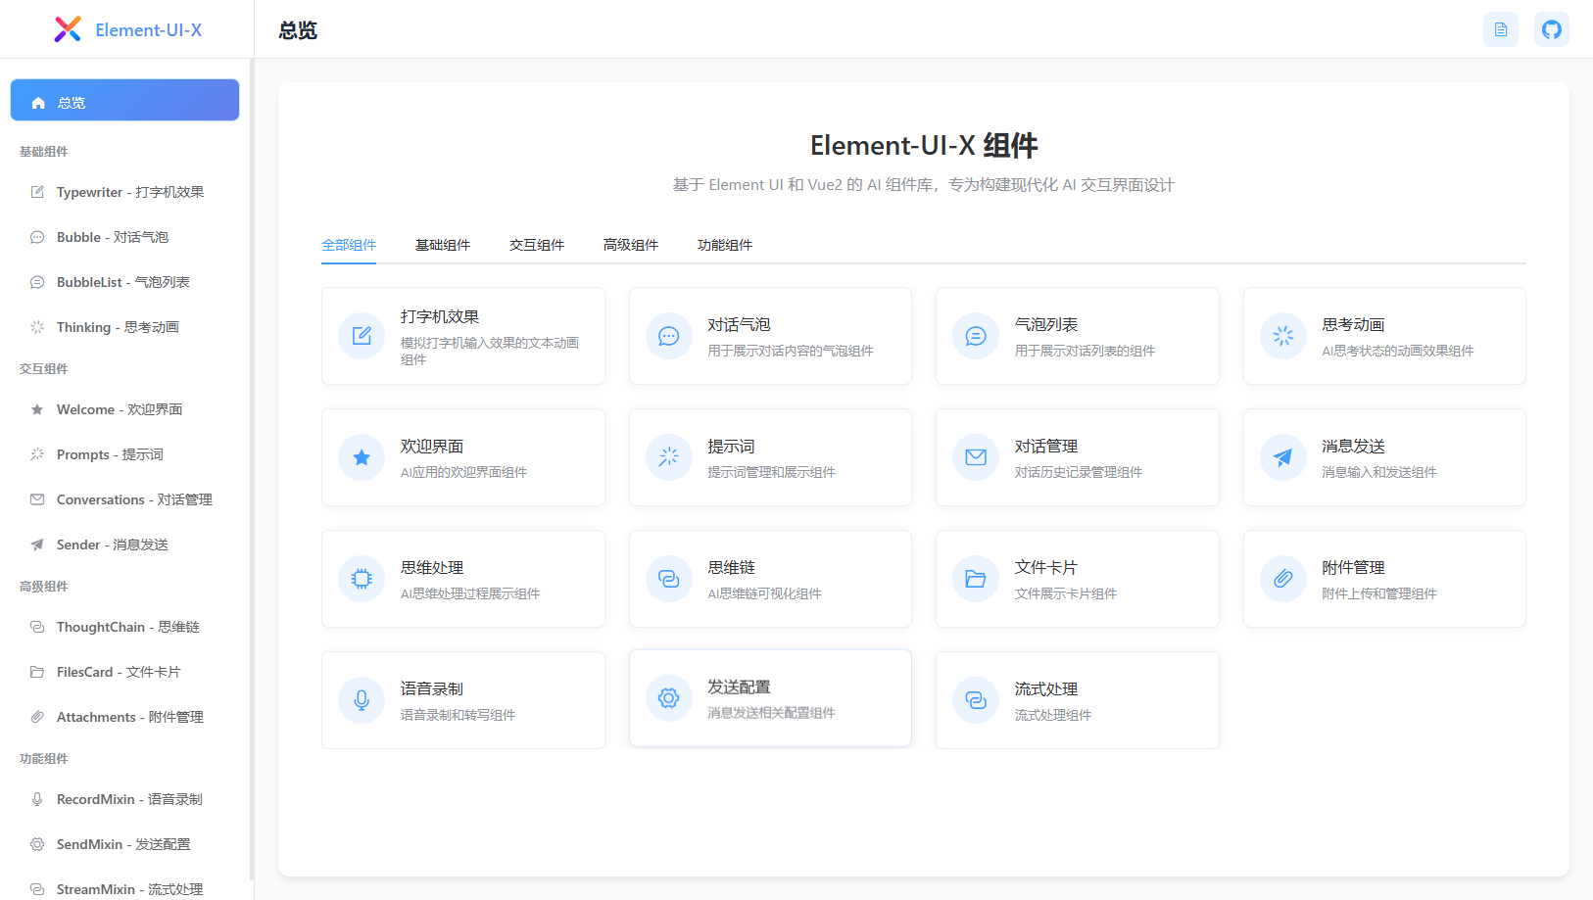Click the microphone icon on 语音录制 card
The width and height of the screenshot is (1593, 900).
pyautogui.click(x=362, y=700)
